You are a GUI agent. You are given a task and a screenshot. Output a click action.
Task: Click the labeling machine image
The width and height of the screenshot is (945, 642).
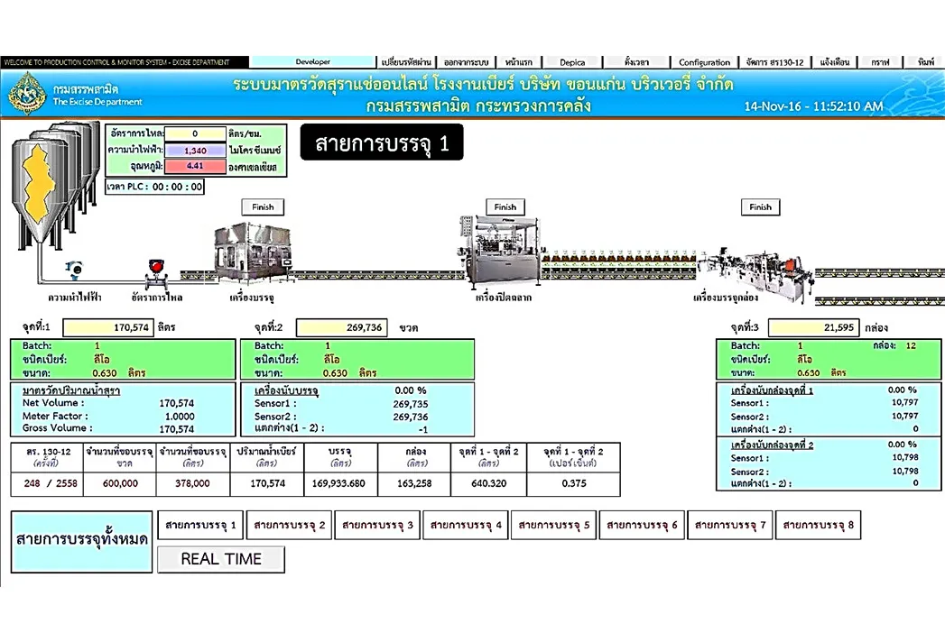[500, 250]
